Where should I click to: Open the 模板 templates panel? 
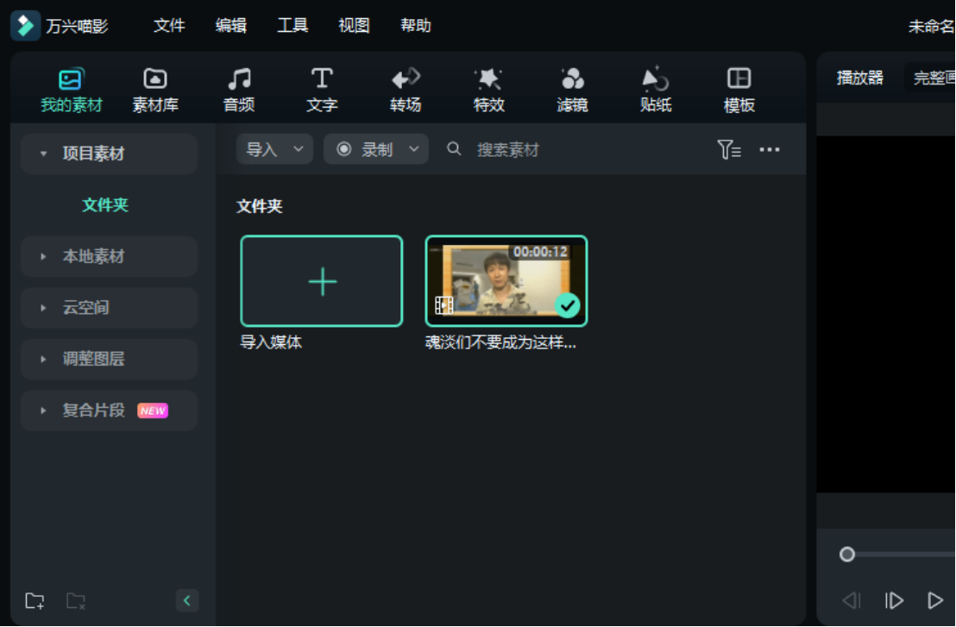pyautogui.click(x=739, y=89)
